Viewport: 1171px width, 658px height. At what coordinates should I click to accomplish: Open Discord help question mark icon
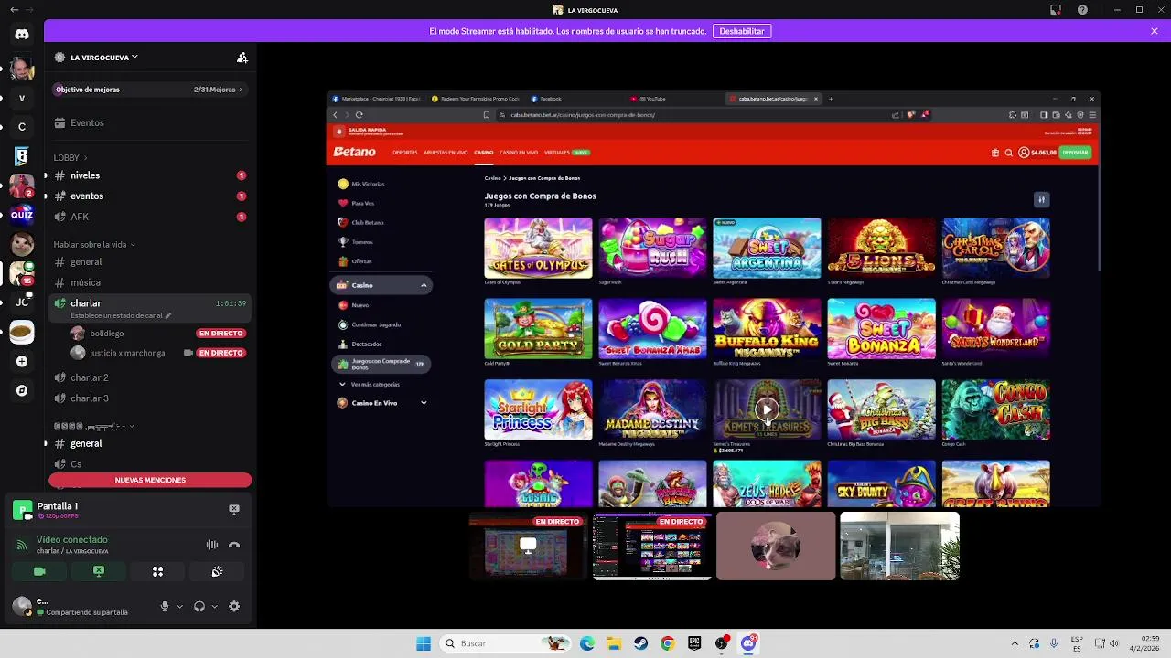click(x=1083, y=10)
